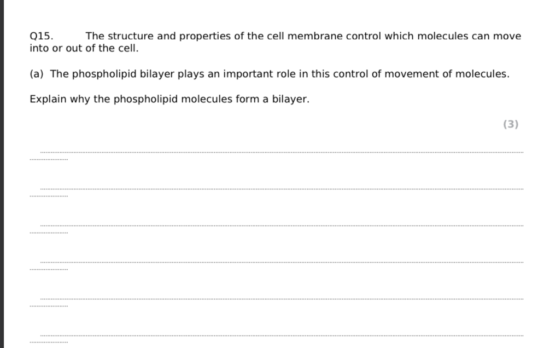
Task: Click the text "into or out of the cell."
Action: 84,48
